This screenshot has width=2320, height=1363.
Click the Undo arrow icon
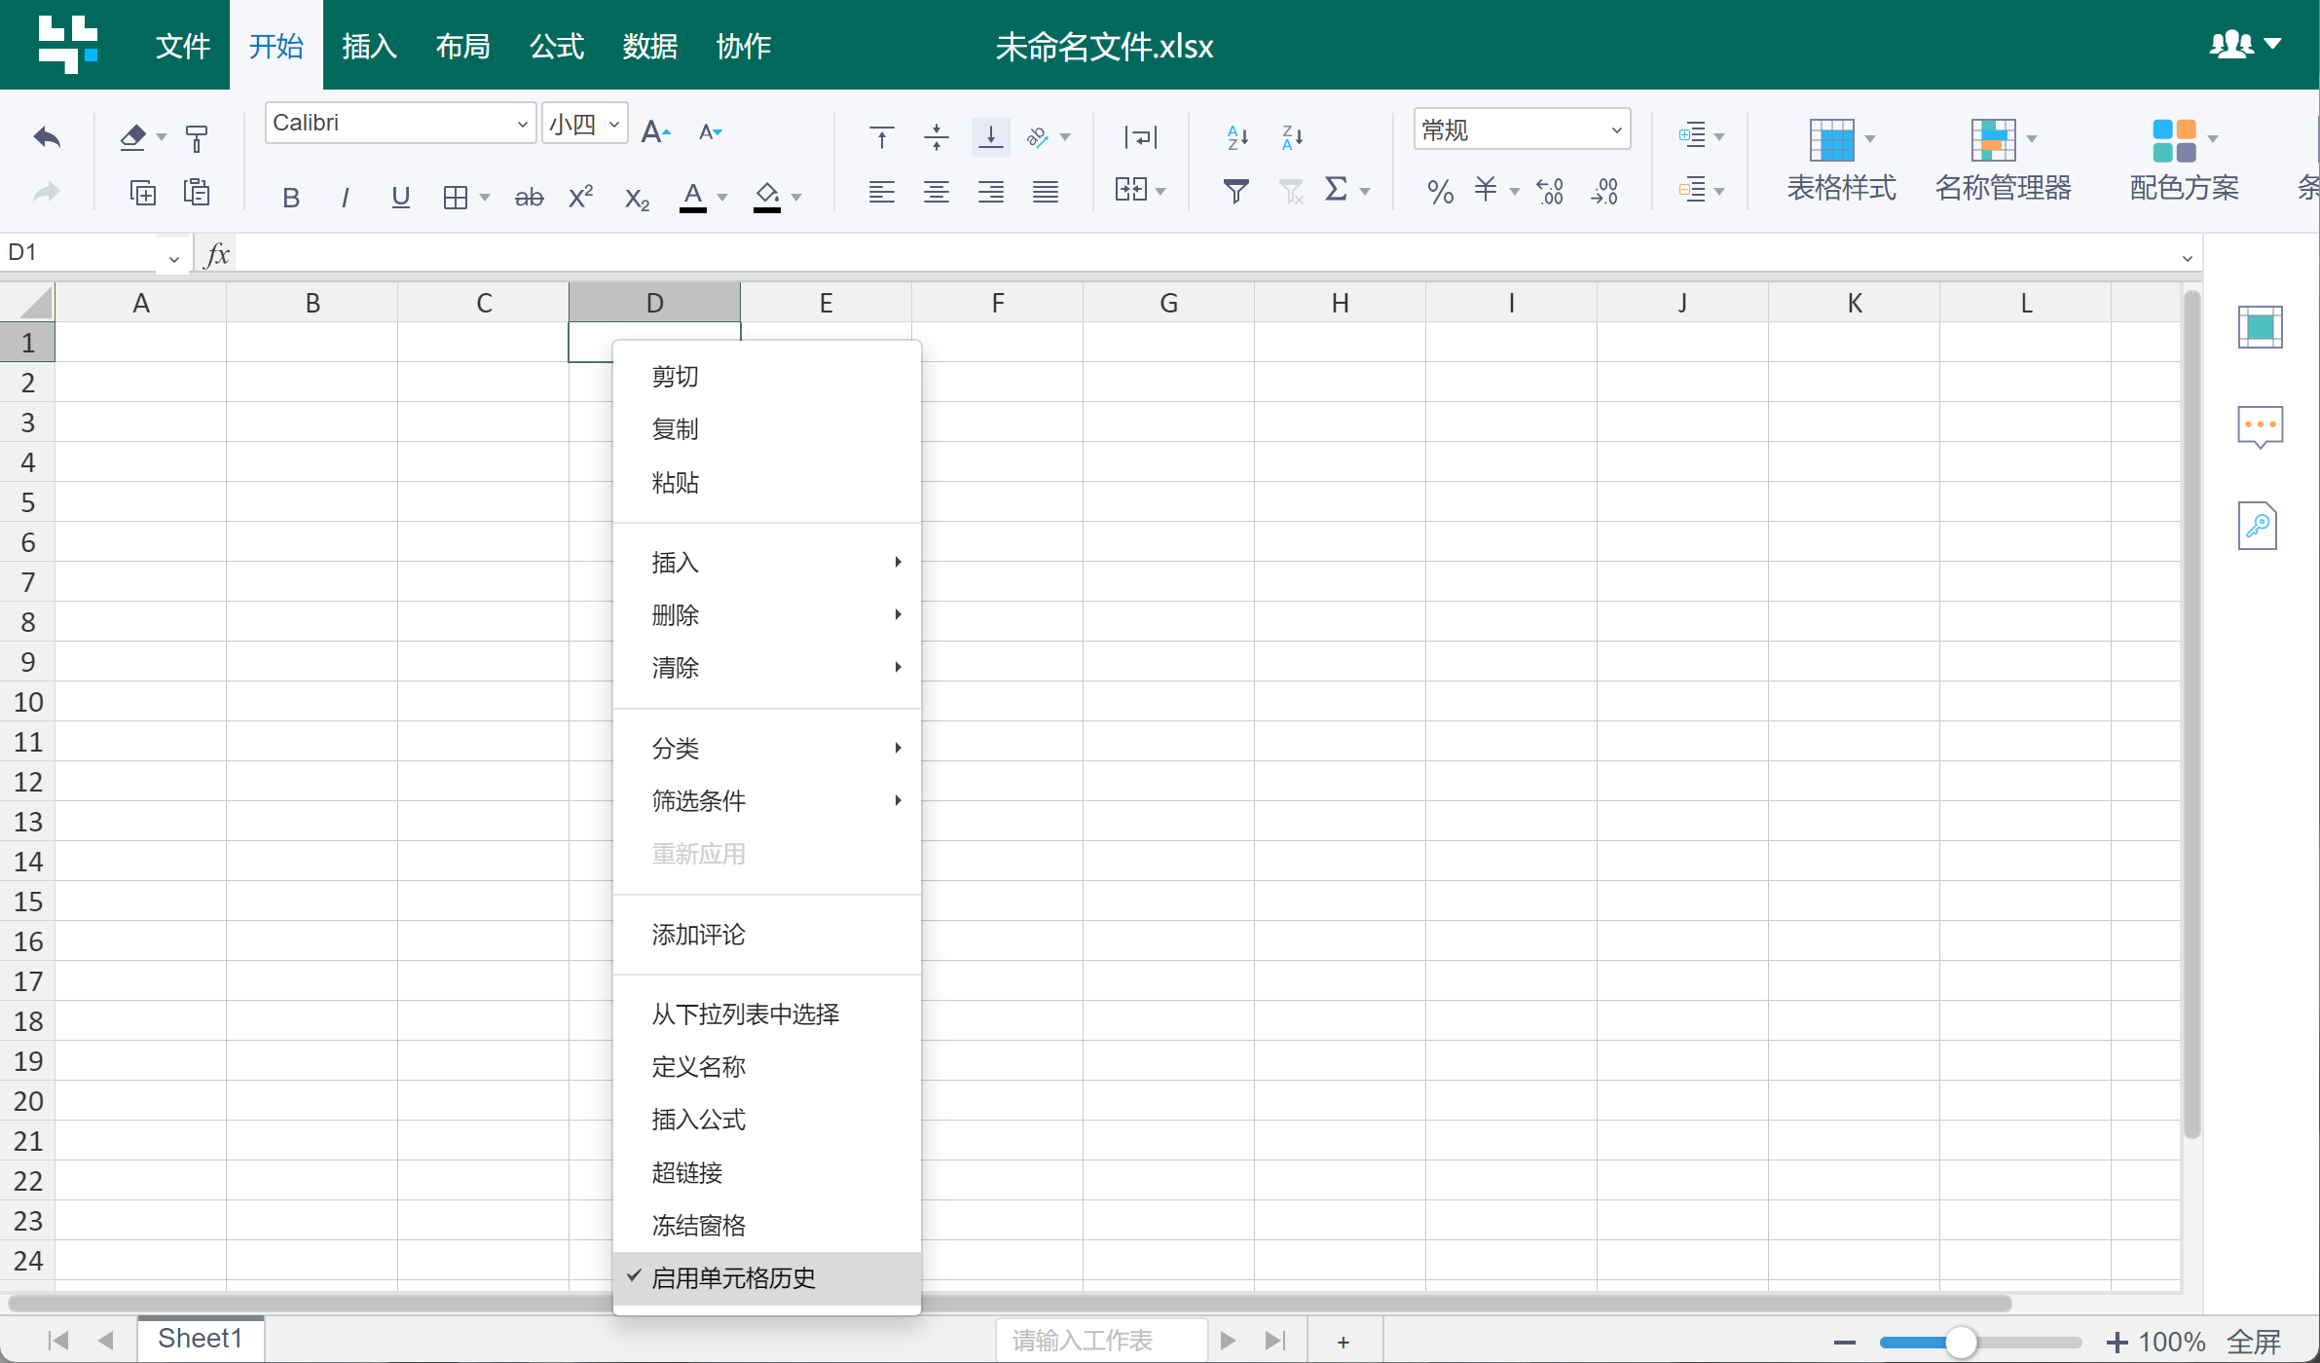pos(47,138)
